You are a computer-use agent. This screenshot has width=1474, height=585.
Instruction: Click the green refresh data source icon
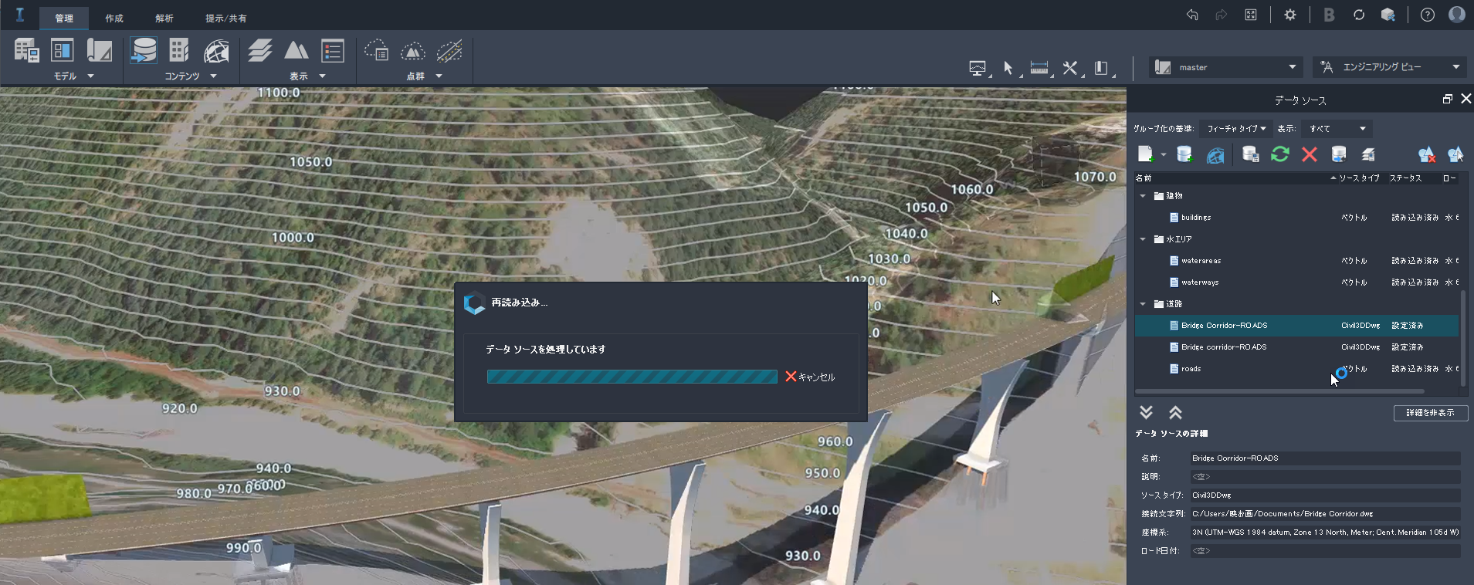click(x=1280, y=154)
